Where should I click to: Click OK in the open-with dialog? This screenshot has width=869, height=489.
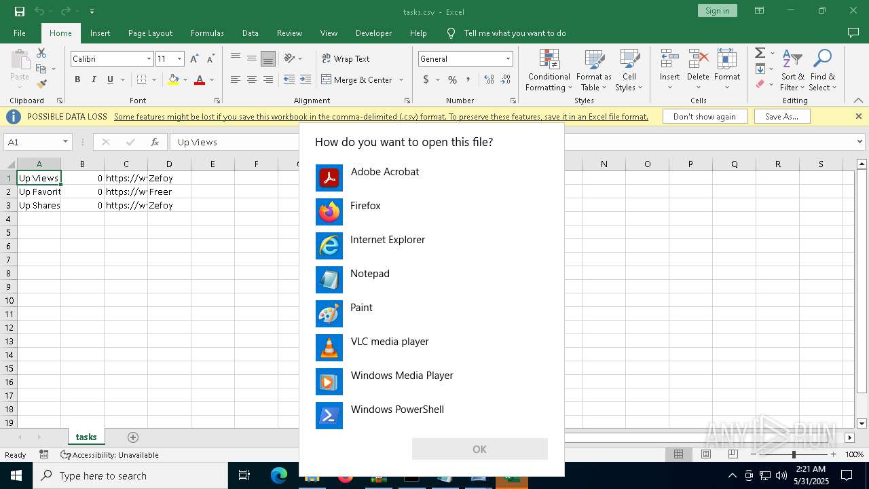[479, 449]
